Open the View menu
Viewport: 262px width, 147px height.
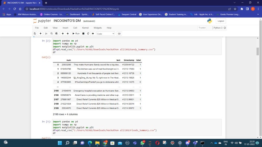coord(55,28)
